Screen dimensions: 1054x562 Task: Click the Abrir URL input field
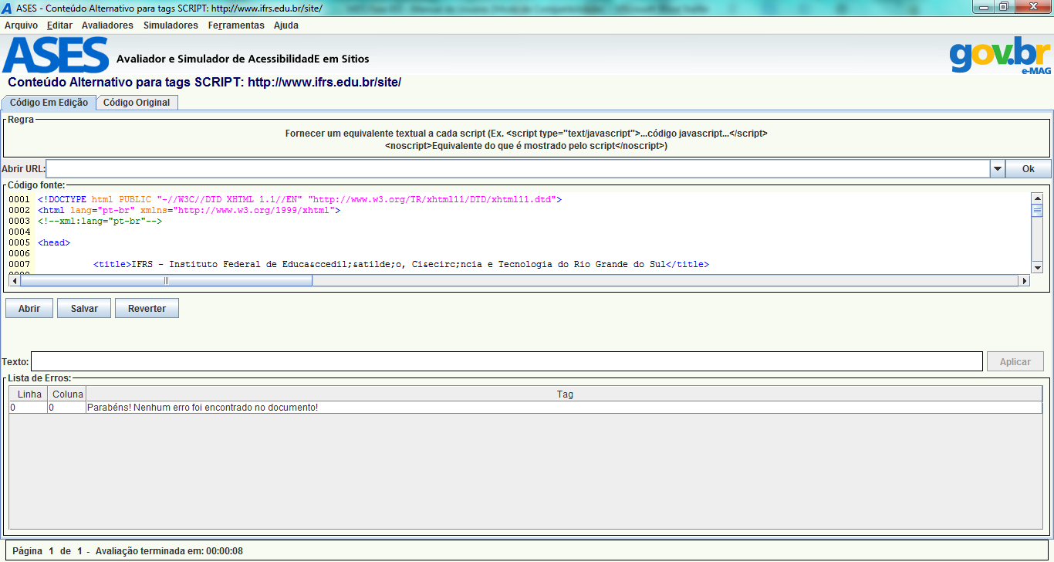coord(518,169)
